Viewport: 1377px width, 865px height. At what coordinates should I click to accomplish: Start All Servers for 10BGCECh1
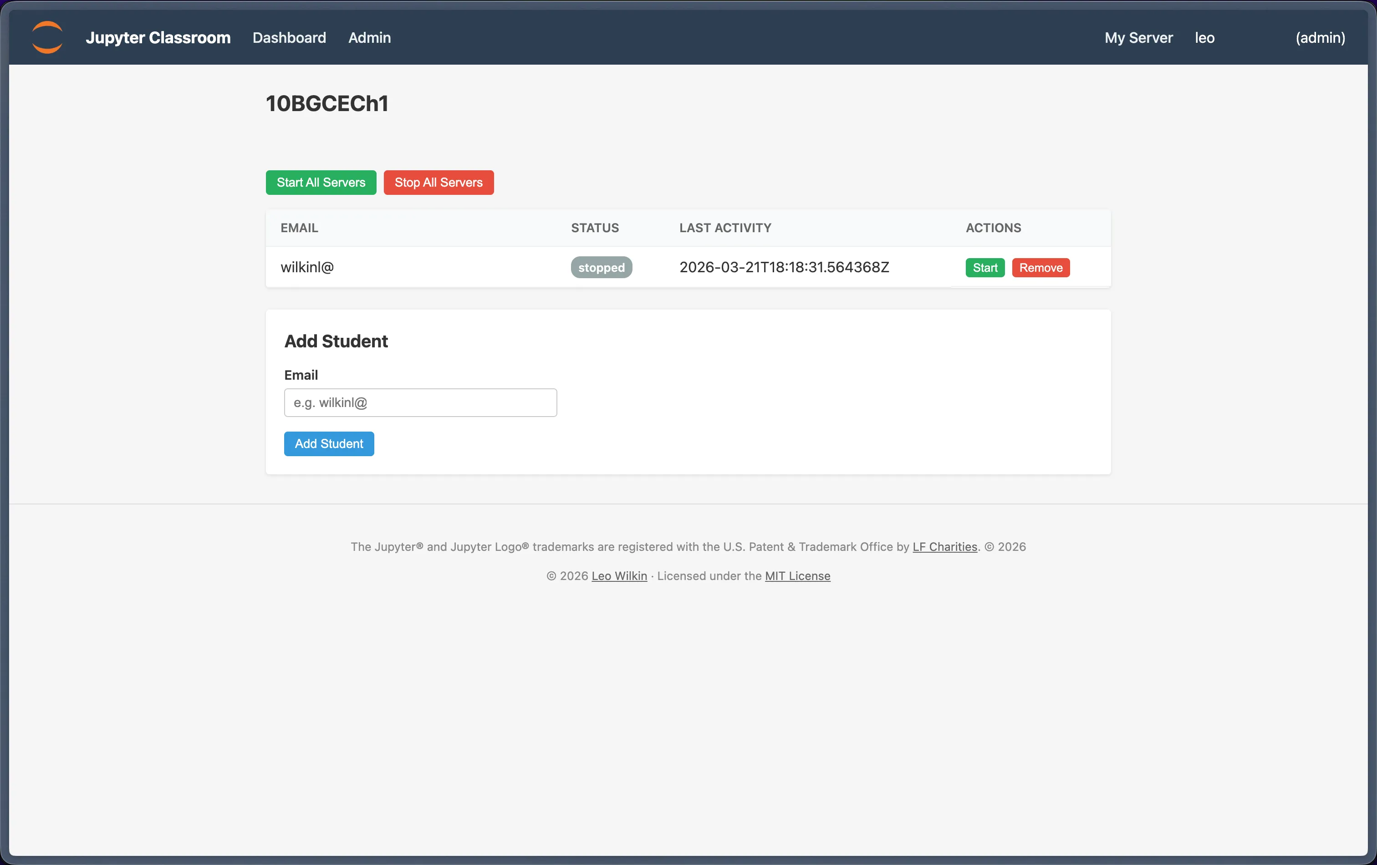(x=321, y=183)
